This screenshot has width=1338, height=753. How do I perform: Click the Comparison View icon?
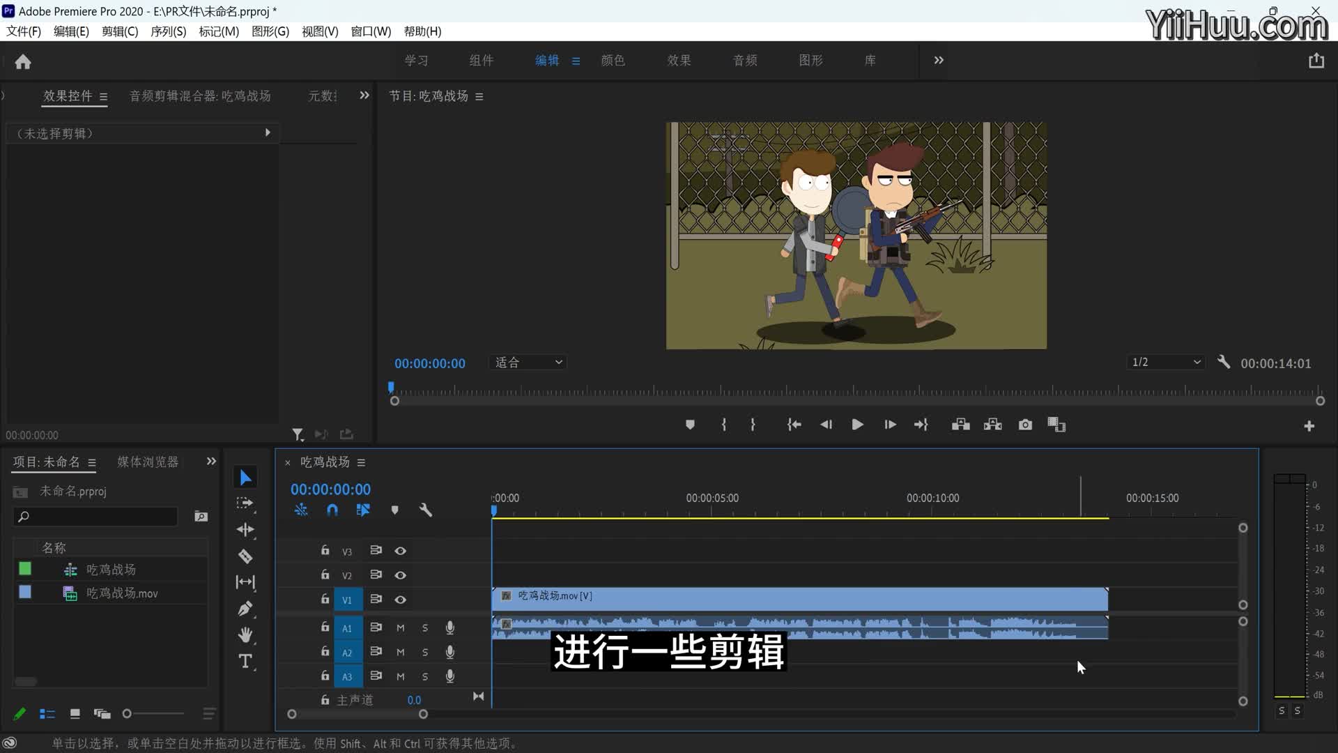pyautogui.click(x=1057, y=425)
